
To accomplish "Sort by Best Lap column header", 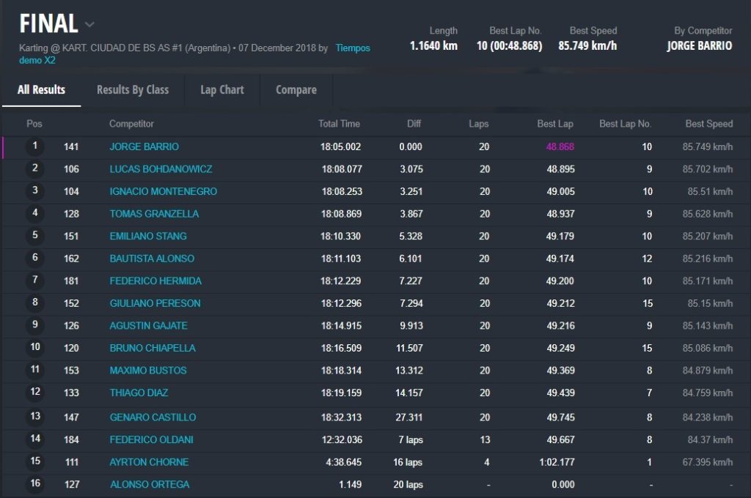I will point(555,124).
